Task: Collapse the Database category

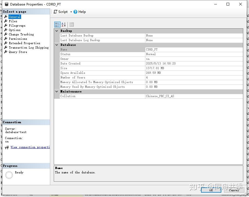Action: (x=57, y=45)
